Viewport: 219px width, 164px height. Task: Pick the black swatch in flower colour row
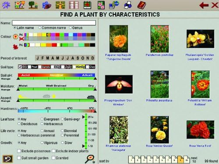point(93,35)
